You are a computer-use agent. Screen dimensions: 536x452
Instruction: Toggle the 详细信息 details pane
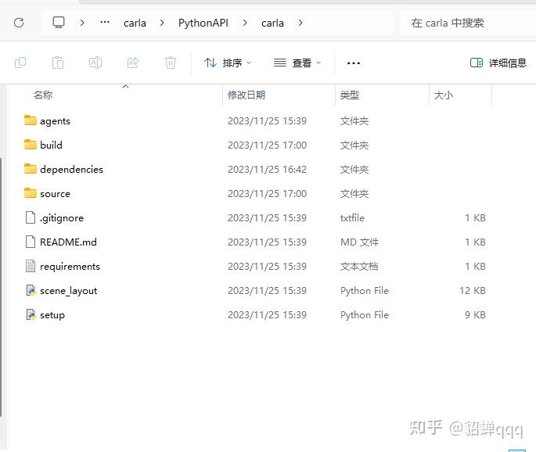pyautogui.click(x=498, y=63)
